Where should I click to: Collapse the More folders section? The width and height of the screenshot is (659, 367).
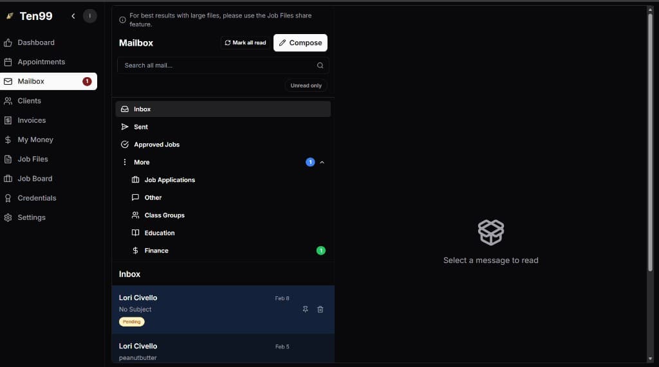point(322,163)
